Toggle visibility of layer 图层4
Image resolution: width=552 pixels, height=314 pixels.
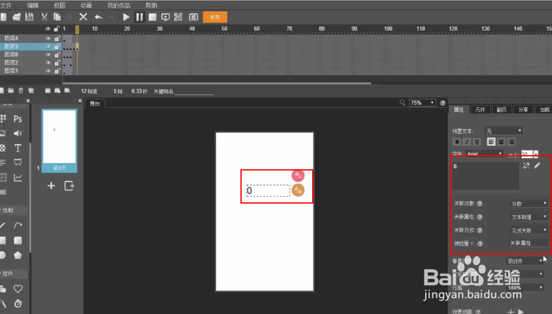[x=48, y=38]
